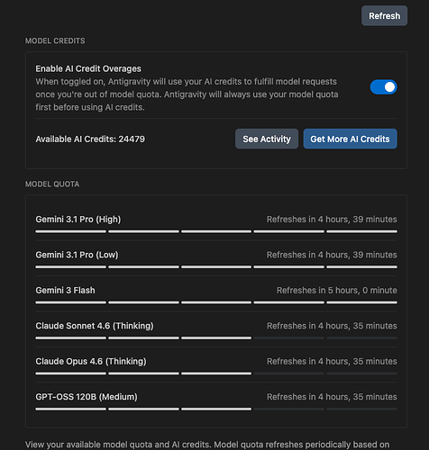Click Gemini 3.1 Pro (High) refresh time text
The width and height of the screenshot is (429, 450).
point(332,220)
